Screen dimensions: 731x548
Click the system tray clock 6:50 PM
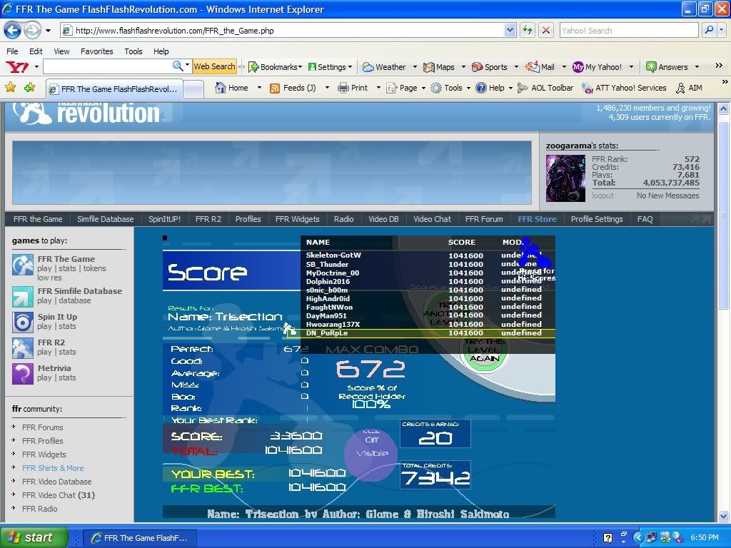[x=705, y=537]
